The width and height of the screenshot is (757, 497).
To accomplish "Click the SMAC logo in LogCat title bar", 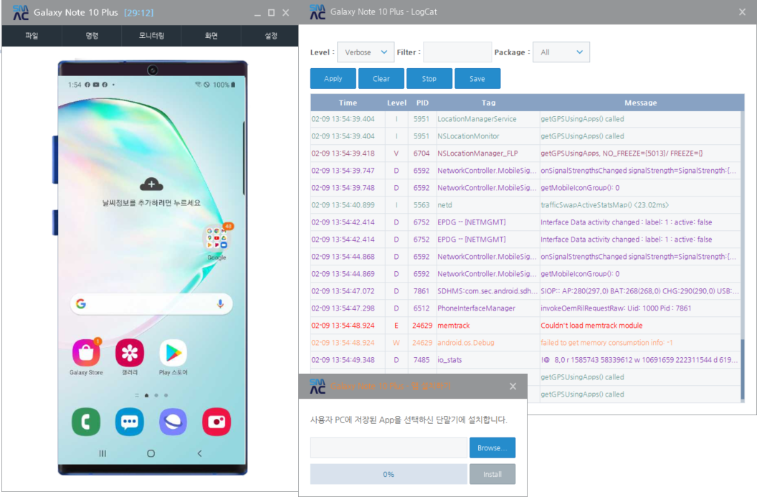I will pos(317,12).
